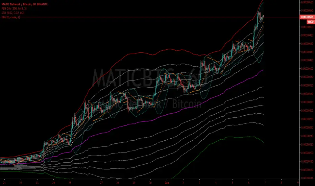Select the BB (20, close, 2) indicator label
Image resolution: width=315 pixels, height=186 pixels.
pos(11,17)
